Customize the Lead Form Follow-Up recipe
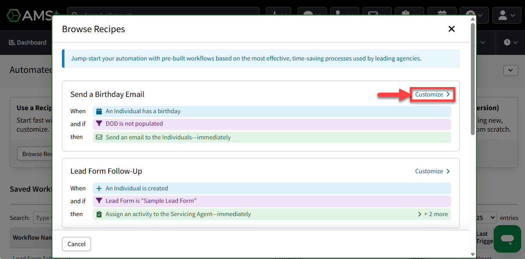The width and height of the screenshot is (525, 259). [x=432, y=171]
